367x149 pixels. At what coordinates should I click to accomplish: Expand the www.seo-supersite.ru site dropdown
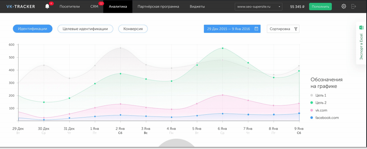pyautogui.click(x=258, y=6)
